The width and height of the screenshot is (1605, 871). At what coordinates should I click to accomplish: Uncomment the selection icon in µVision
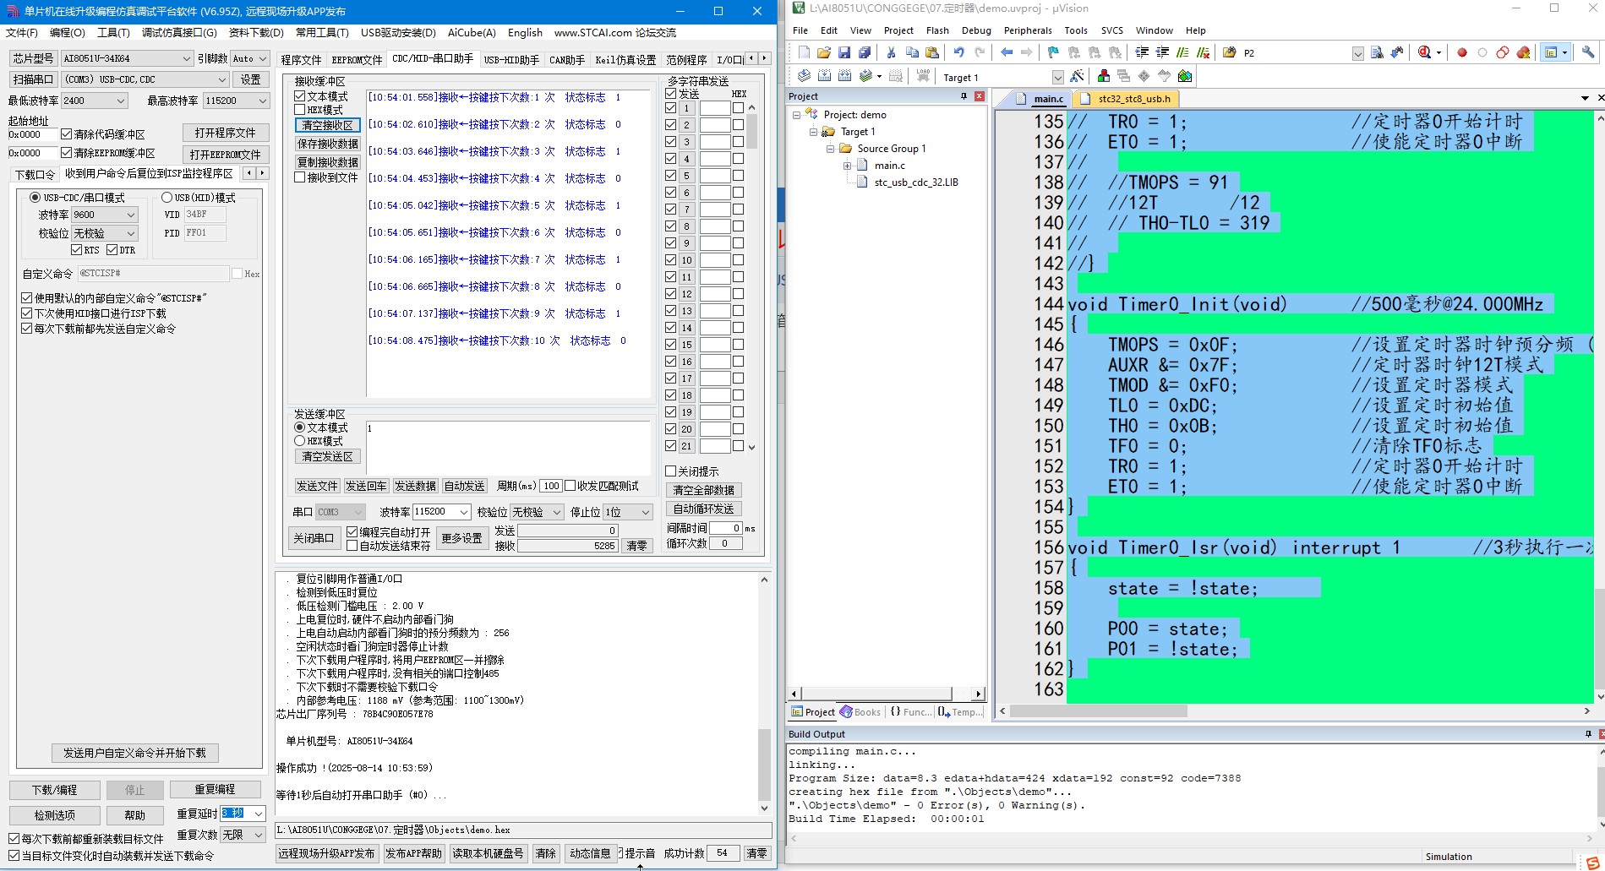[x=1203, y=52]
